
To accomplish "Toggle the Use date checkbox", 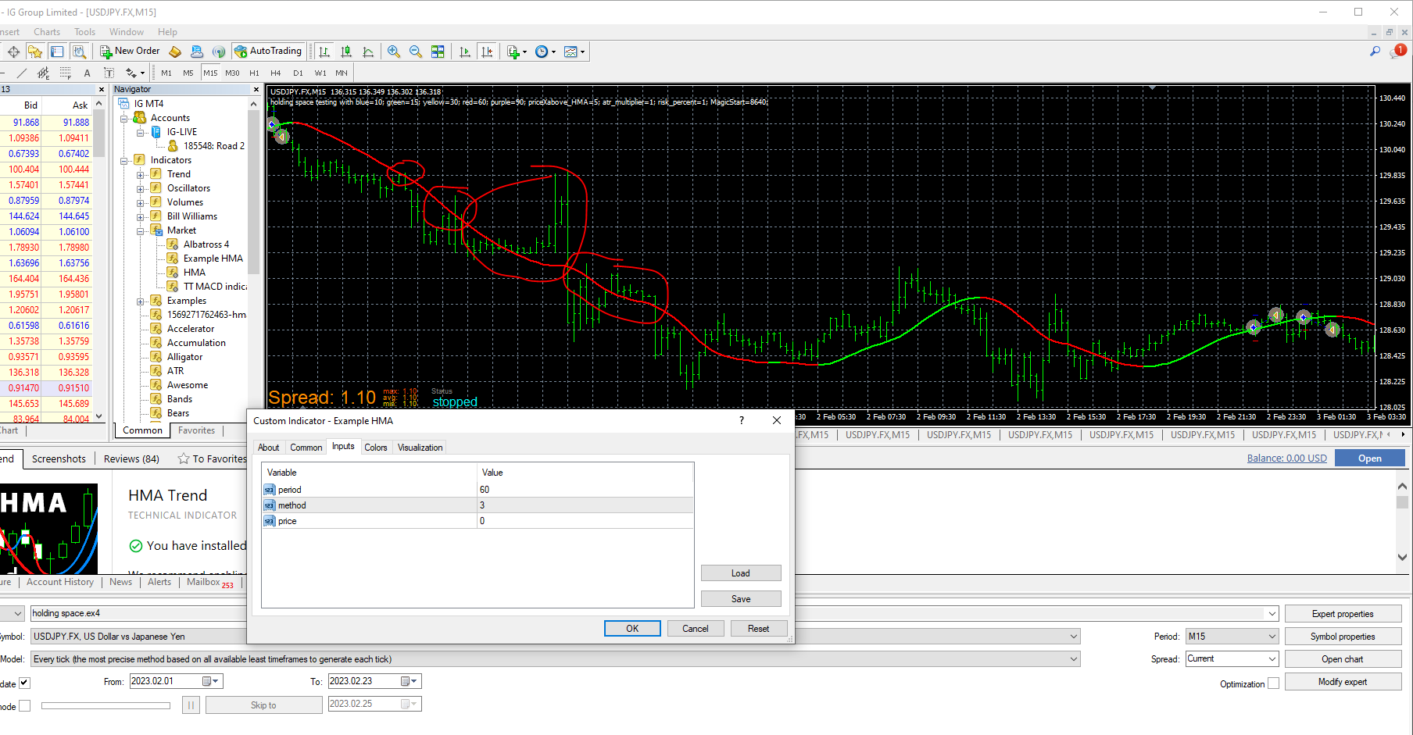I will pyautogui.click(x=24, y=683).
